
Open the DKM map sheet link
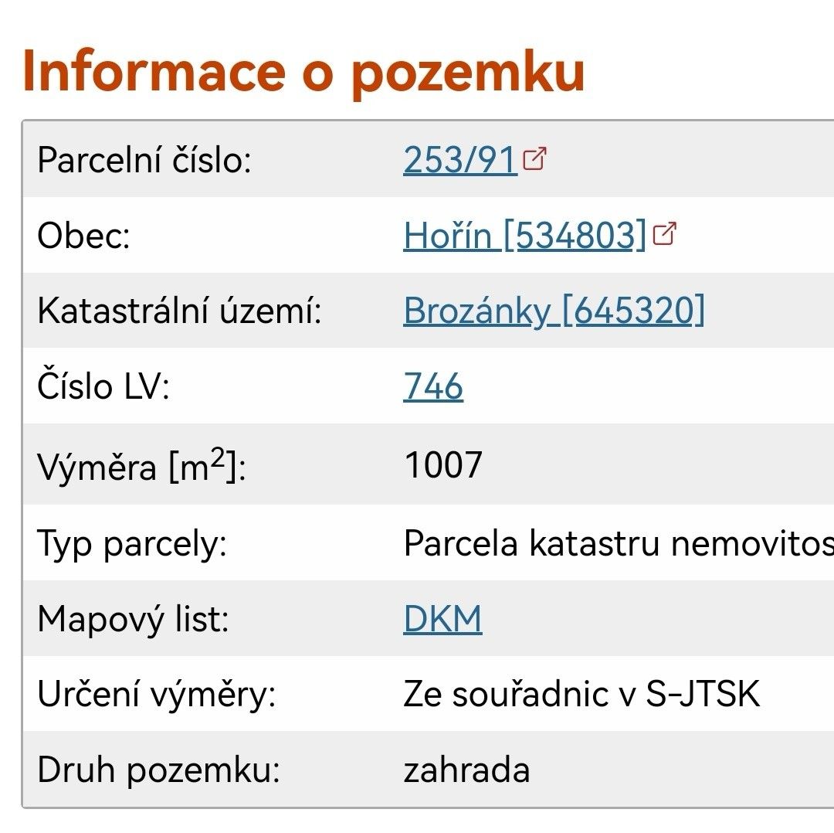tap(442, 618)
